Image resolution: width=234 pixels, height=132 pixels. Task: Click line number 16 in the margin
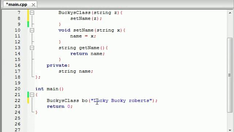pyautogui.click(x=18, y=65)
